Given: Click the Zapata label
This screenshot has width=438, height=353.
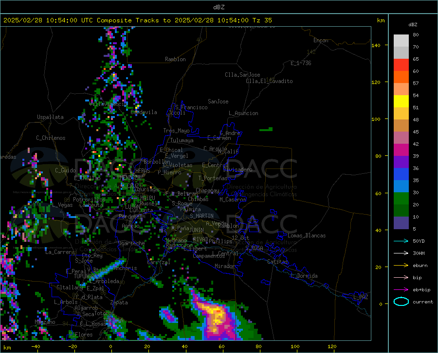Looking at the screenshot, I should [119, 303].
